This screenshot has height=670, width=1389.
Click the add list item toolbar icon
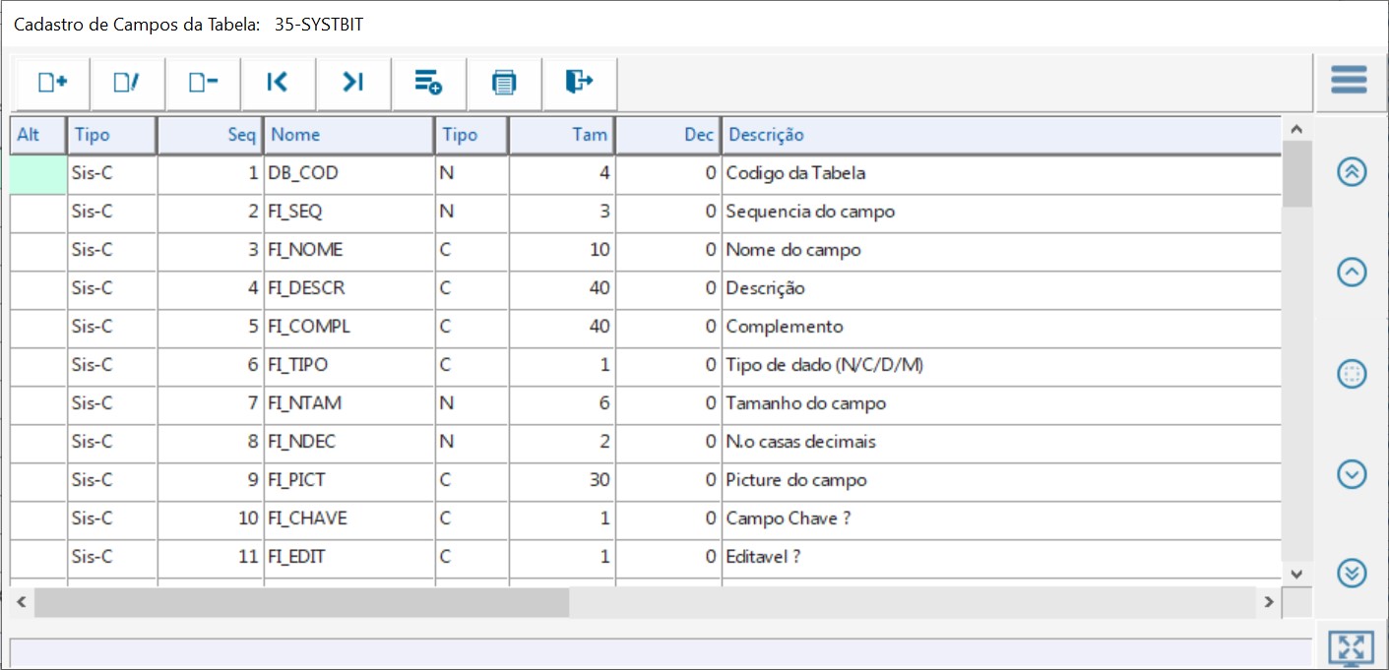pyautogui.click(x=428, y=84)
